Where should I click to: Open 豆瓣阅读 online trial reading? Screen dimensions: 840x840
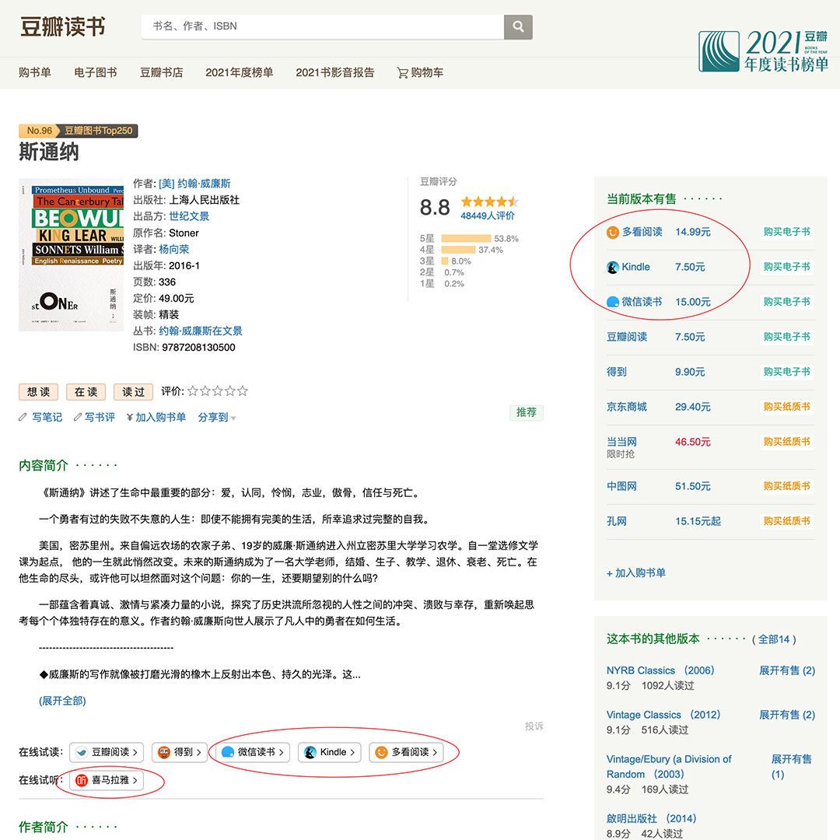[107, 752]
